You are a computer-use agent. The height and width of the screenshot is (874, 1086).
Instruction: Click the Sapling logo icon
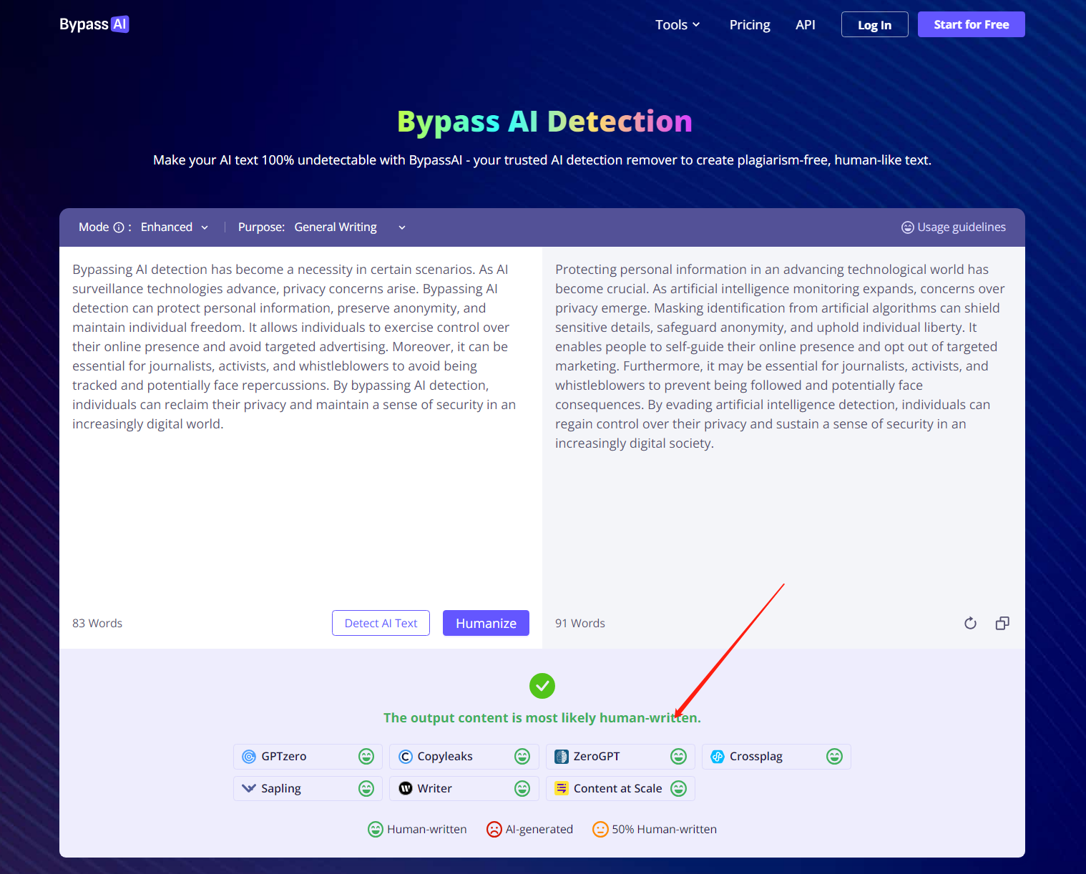tap(249, 788)
